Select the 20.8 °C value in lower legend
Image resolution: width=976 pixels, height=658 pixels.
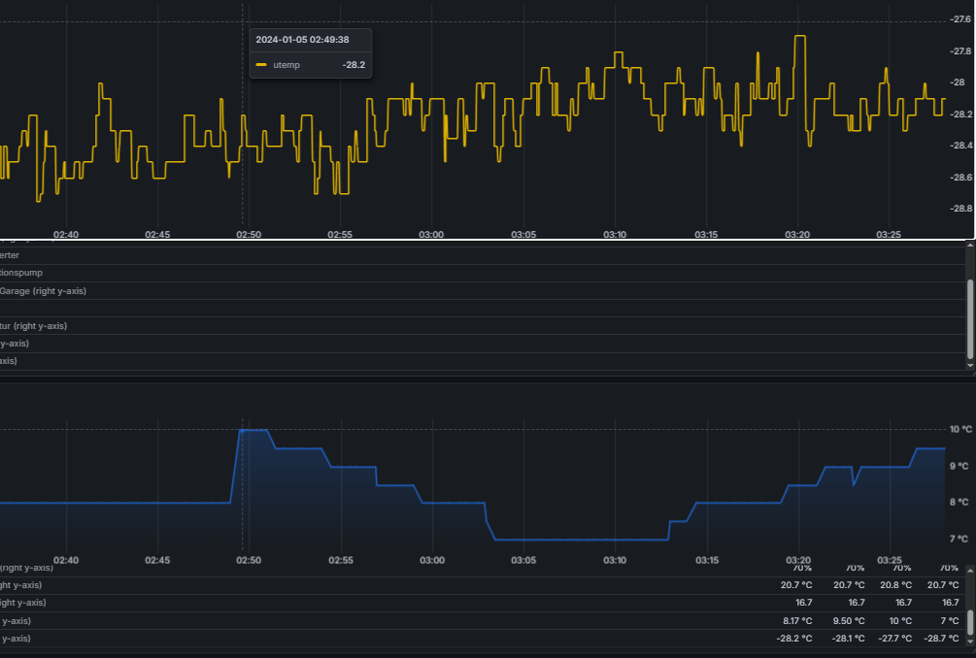(894, 585)
